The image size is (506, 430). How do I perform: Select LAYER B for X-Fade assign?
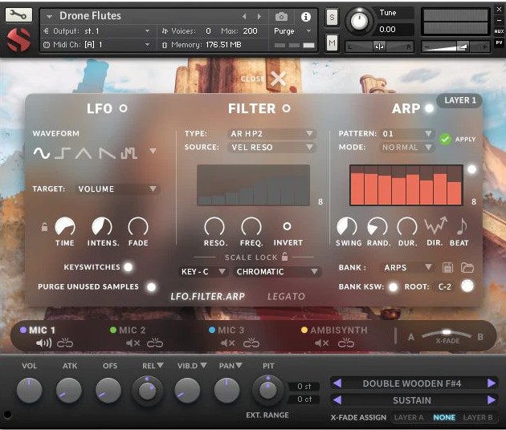478,417
